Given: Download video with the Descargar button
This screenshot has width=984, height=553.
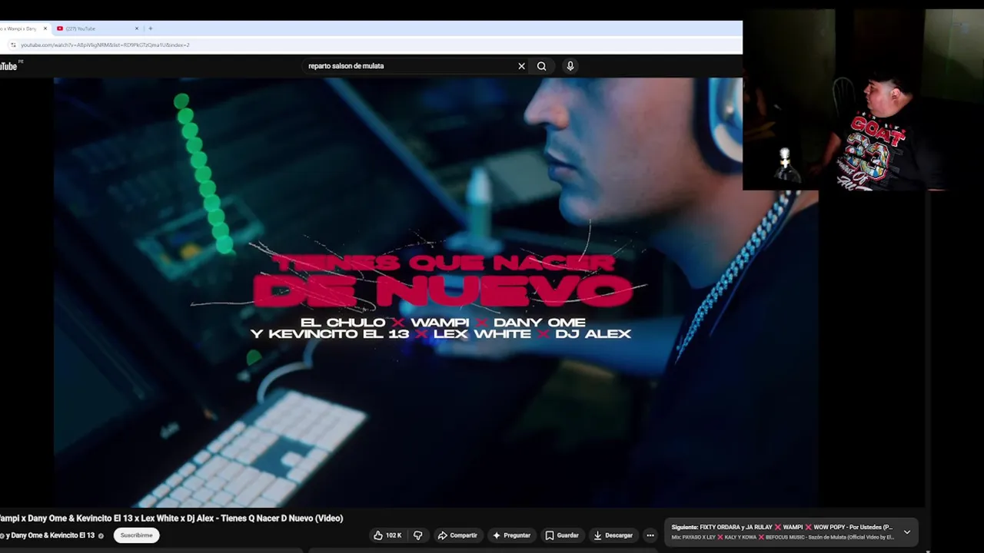Looking at the screenshot, I should click(x=613, y=535).
